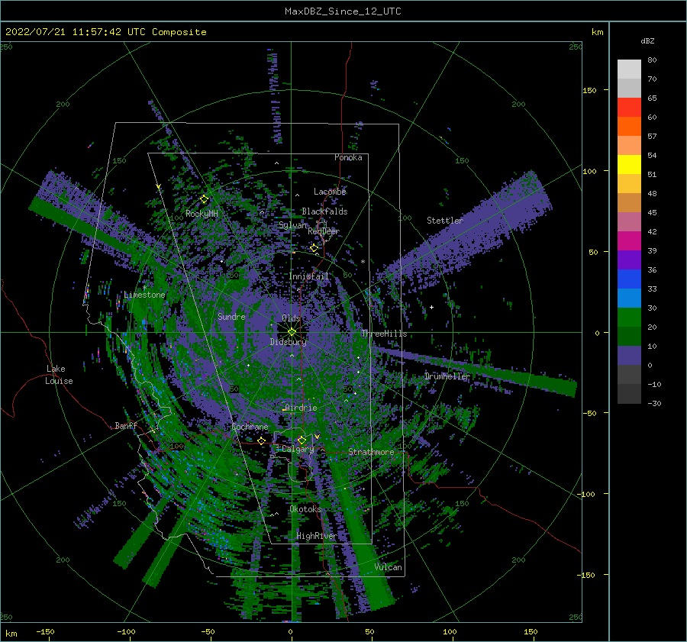Click the Calgary city label
This screenshot has width=687, height=642.
point(298,449)
